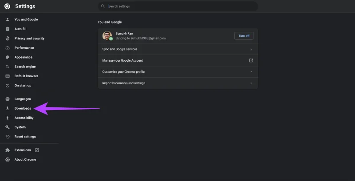Click the Performance gauge icon

point(8,48)
